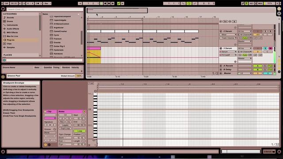283x159 pixels.
Task: Click the Legato button in Notes box
Action: pyautogui.click(x=65, y=125)
